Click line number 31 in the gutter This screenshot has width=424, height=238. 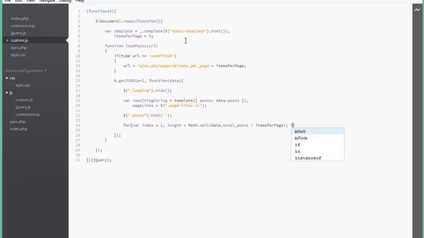[x=78, y=160]
